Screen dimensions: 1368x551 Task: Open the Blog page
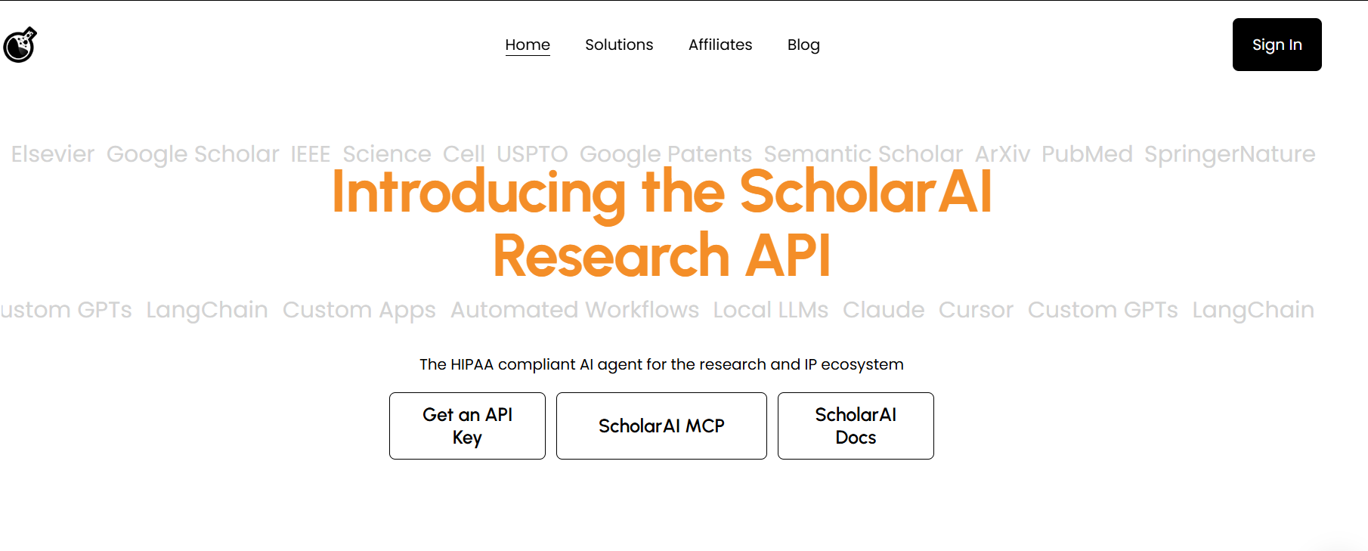(803, 45)
